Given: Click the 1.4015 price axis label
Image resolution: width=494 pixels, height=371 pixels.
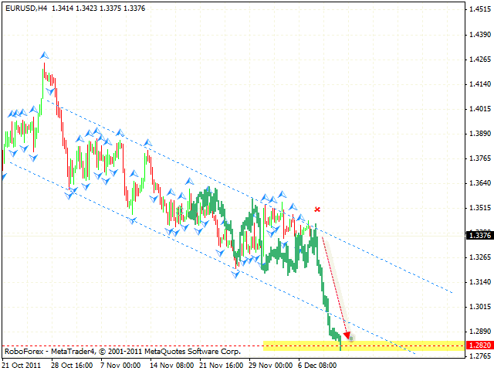Looking at the screenshot, I should pyautogui.click(x=479, y=109).
